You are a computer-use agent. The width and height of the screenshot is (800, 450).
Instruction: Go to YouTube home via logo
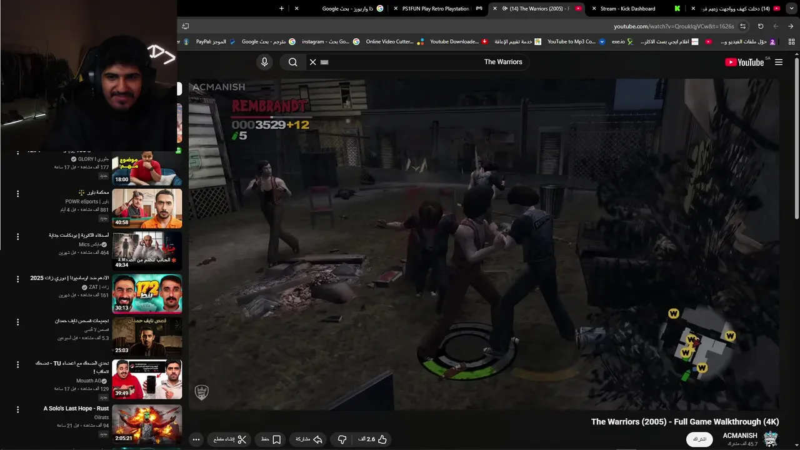tap(744, 62)
